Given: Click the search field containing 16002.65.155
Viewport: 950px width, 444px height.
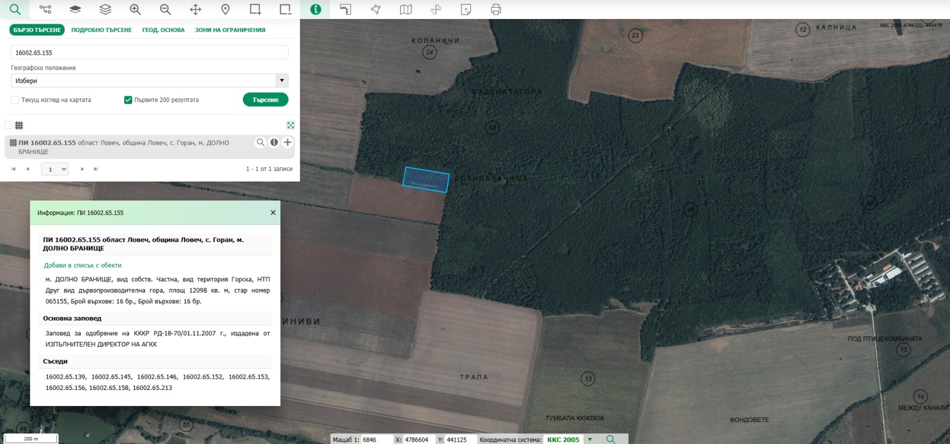Looking at the screenshot, I should [150, 52].
